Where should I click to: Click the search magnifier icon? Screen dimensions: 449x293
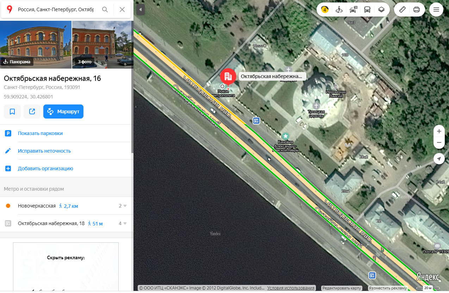105,9
